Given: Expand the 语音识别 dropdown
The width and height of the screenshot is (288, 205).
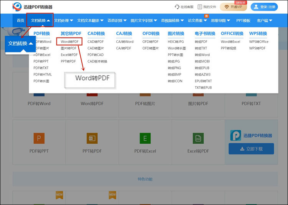Looking at the screenshot, I should point(117,21).
